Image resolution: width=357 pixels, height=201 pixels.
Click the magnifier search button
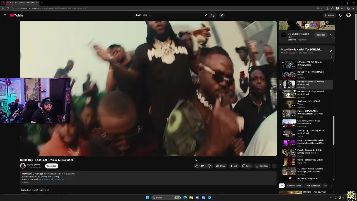pos(213,15)
